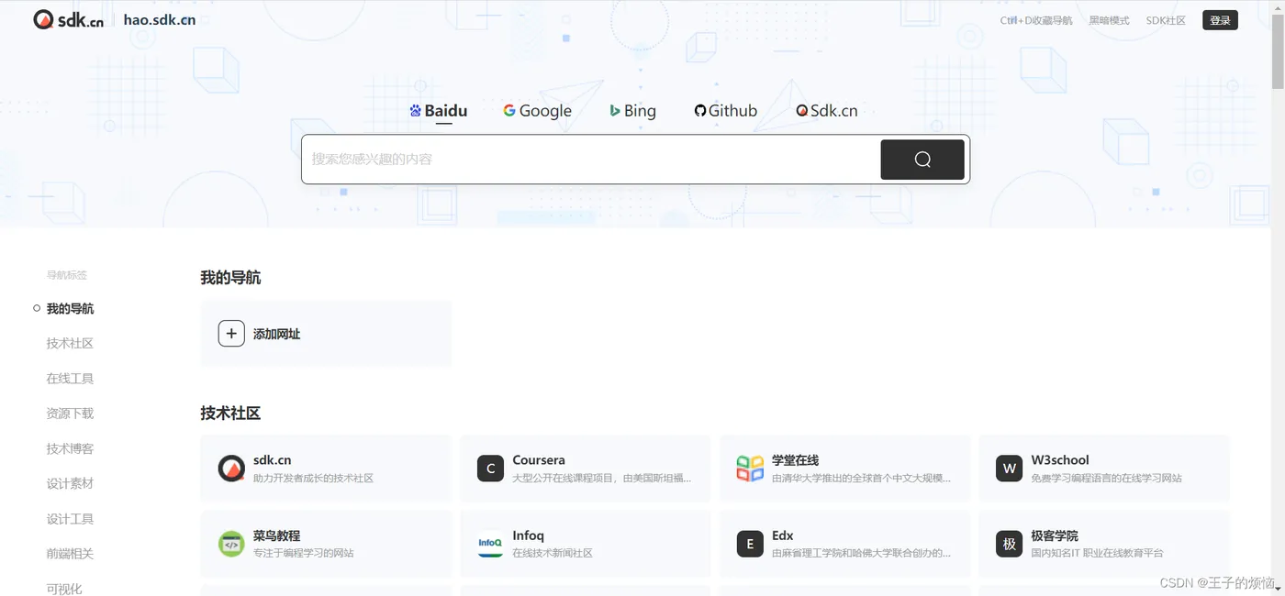Select 我的导航 in sidebar
The height and width of the screenshot is (596, 1285).
point(70,309)
